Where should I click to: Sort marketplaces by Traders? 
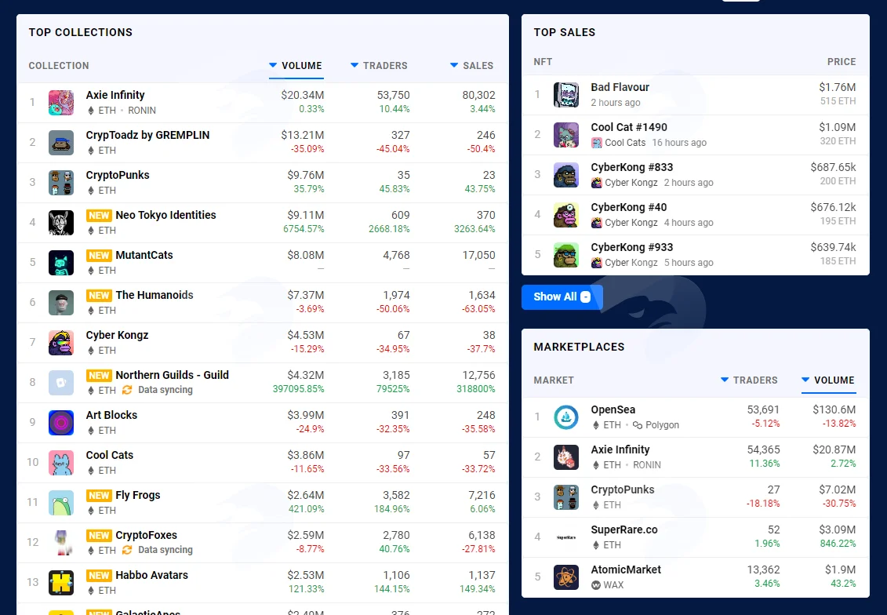pyautogui.click(x=749, y=380)
